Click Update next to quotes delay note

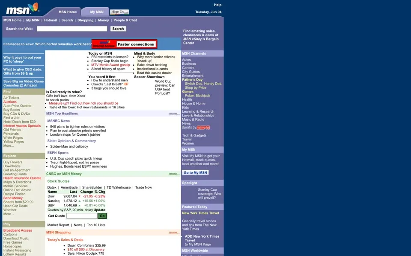[x=99, y=210]
